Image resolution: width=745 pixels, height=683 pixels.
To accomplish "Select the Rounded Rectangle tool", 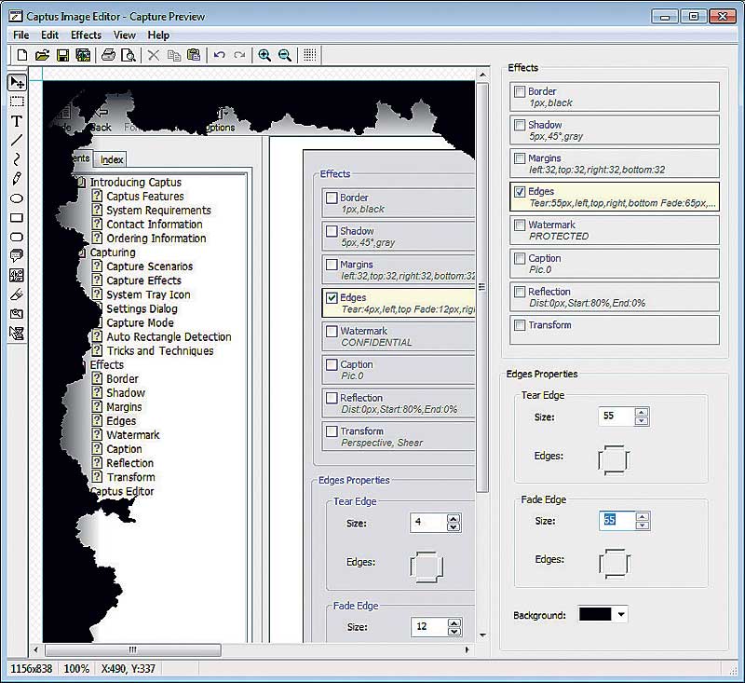I will coord(17,237).
